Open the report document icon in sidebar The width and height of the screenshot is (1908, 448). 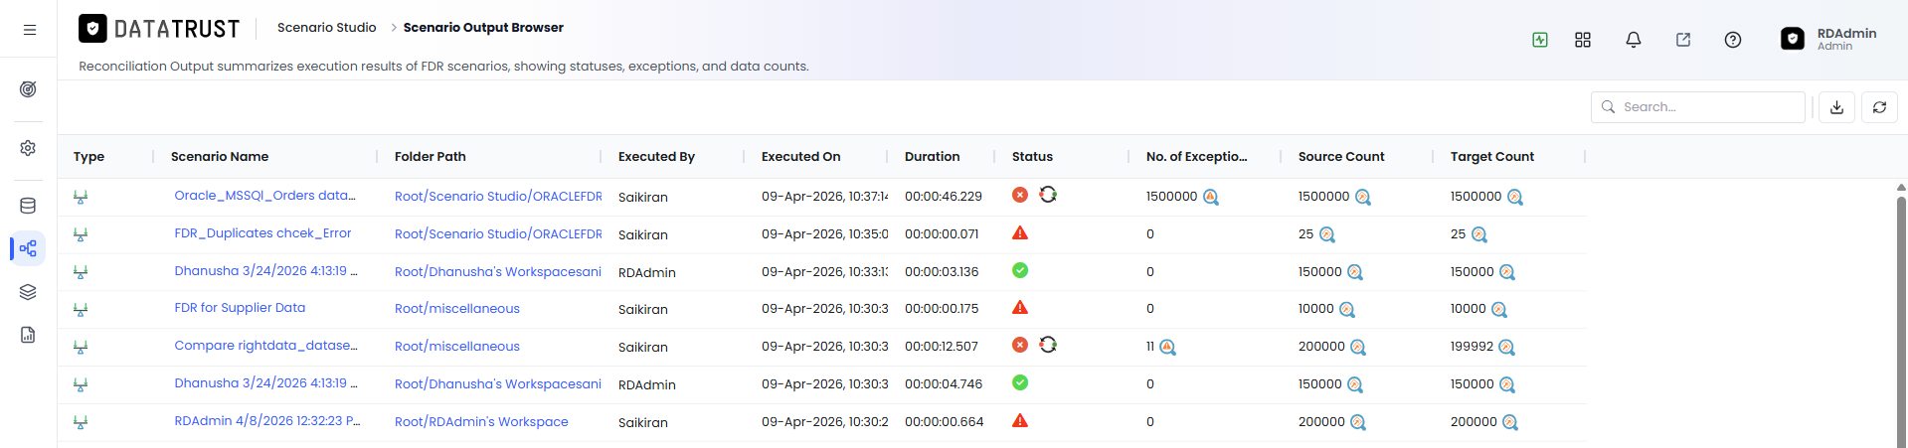point(28,335)
